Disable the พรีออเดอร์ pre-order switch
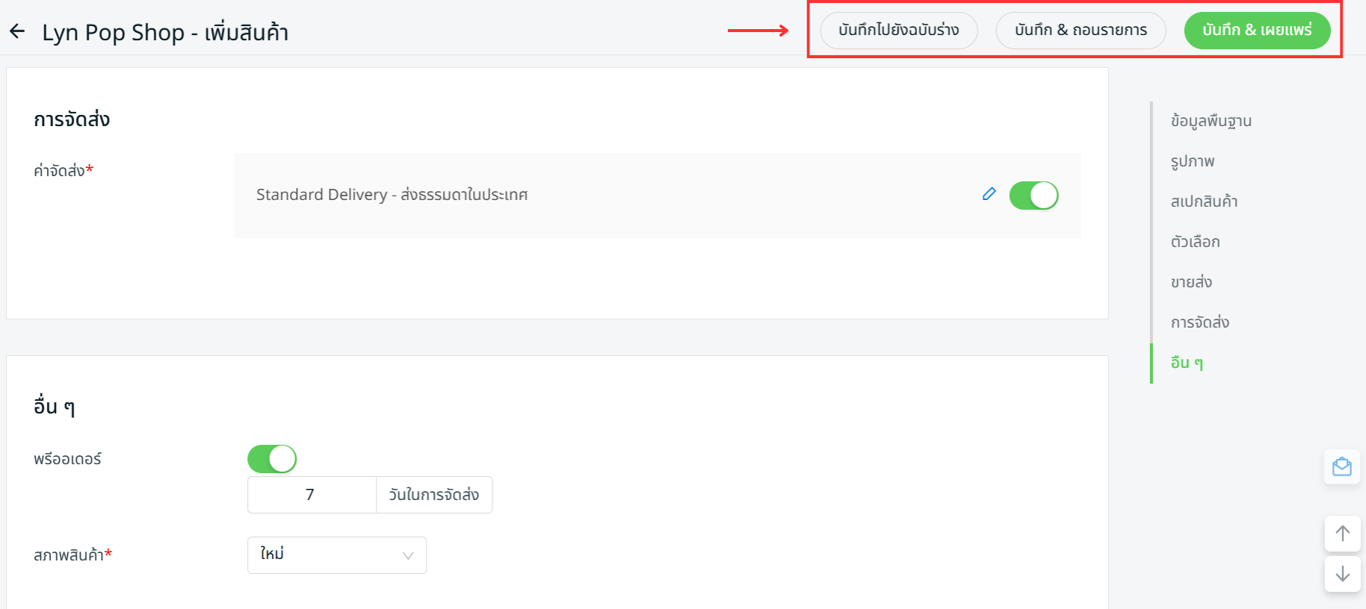The height and width of the screenshot is (609, 1366). pyautogui.click(x=272, y=459)
